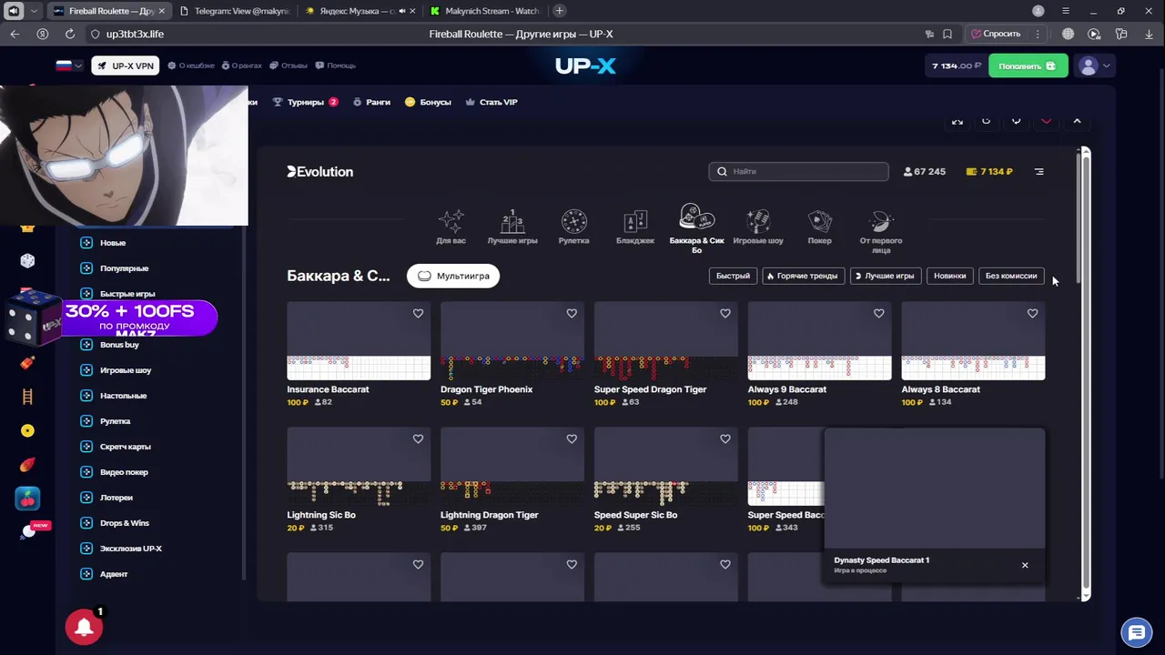Viewport: 1165px width, 655px height.
Task: Open the 'Бонусы' nav item
Action: click(x=428, y=102)
